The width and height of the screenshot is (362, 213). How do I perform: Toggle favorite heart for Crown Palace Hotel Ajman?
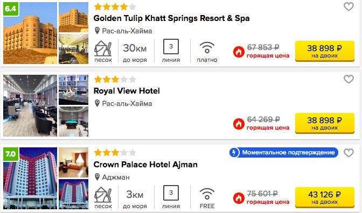click(349, 153)
